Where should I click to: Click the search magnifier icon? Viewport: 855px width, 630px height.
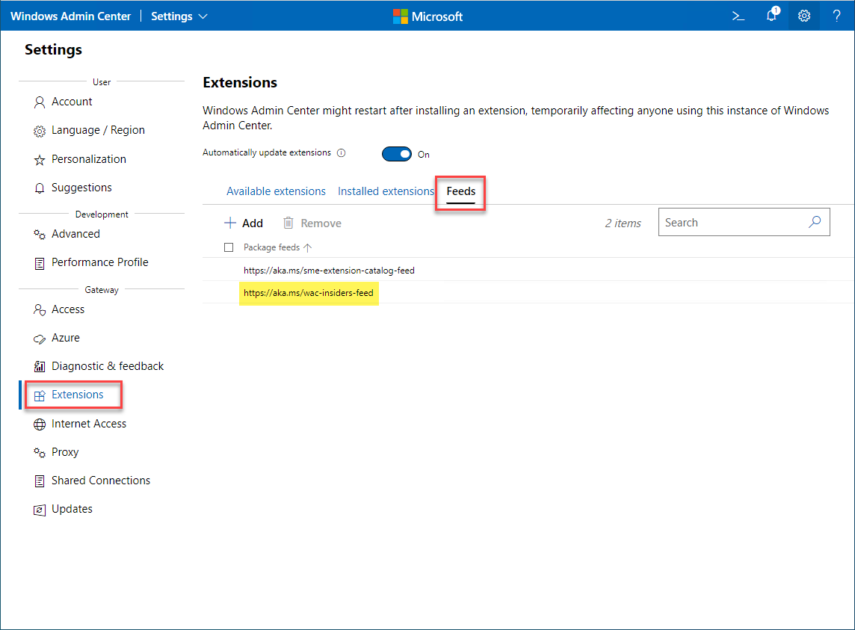pyautogui.click(x=815, y=222)
